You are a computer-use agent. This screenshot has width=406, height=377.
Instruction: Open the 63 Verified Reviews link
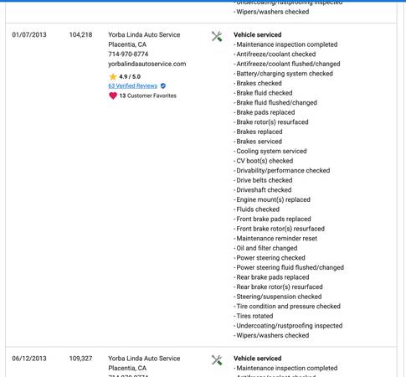coord(133,86)
